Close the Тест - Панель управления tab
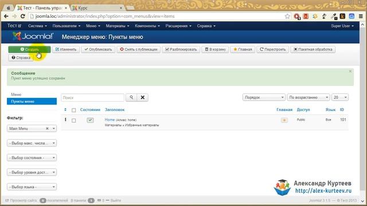 (66, 8)
